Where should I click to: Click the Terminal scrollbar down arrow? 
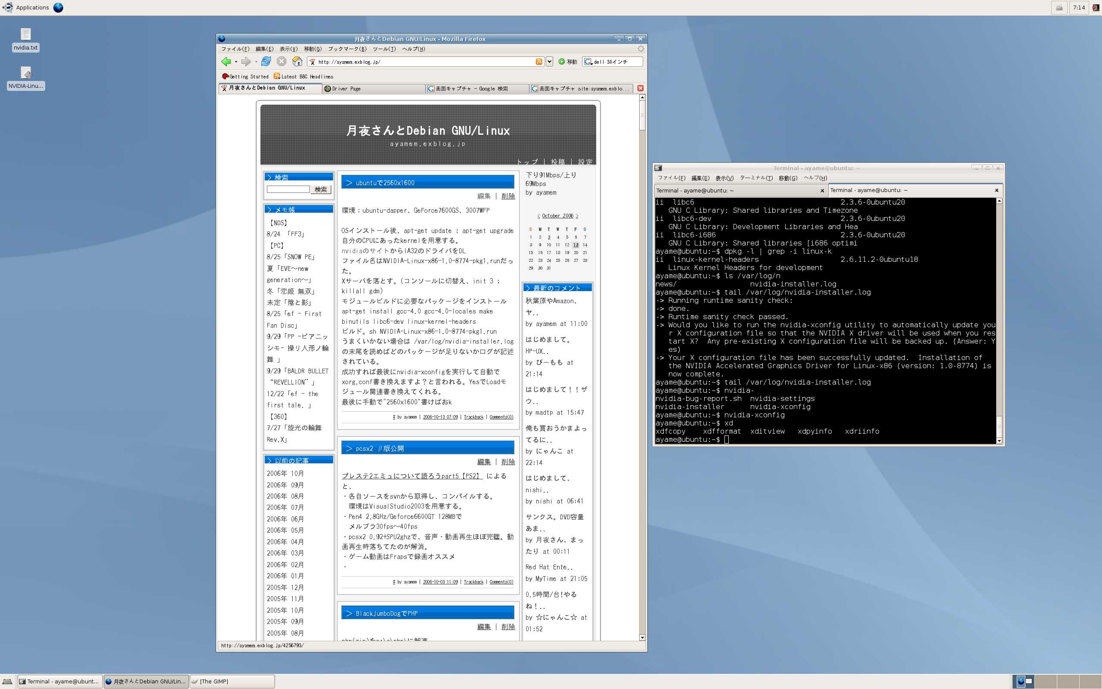tap(999, 440)
